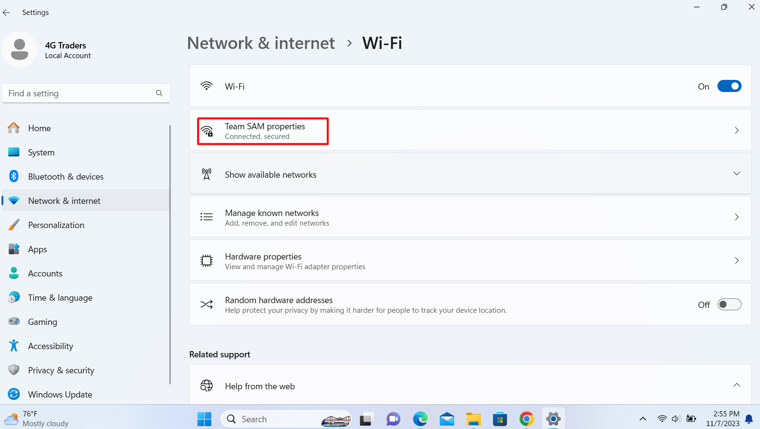The image size is (760, 429).
Task: Collapse the Help from the web section
Action: 736,385
